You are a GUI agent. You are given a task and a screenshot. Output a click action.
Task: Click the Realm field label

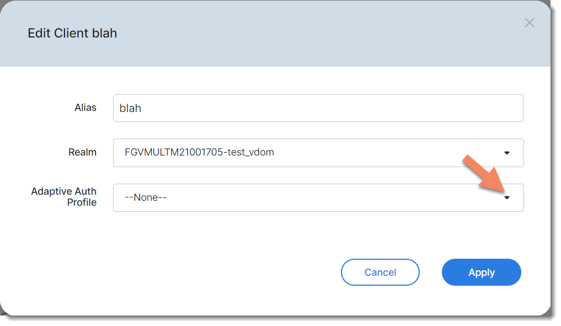(83, 152)
